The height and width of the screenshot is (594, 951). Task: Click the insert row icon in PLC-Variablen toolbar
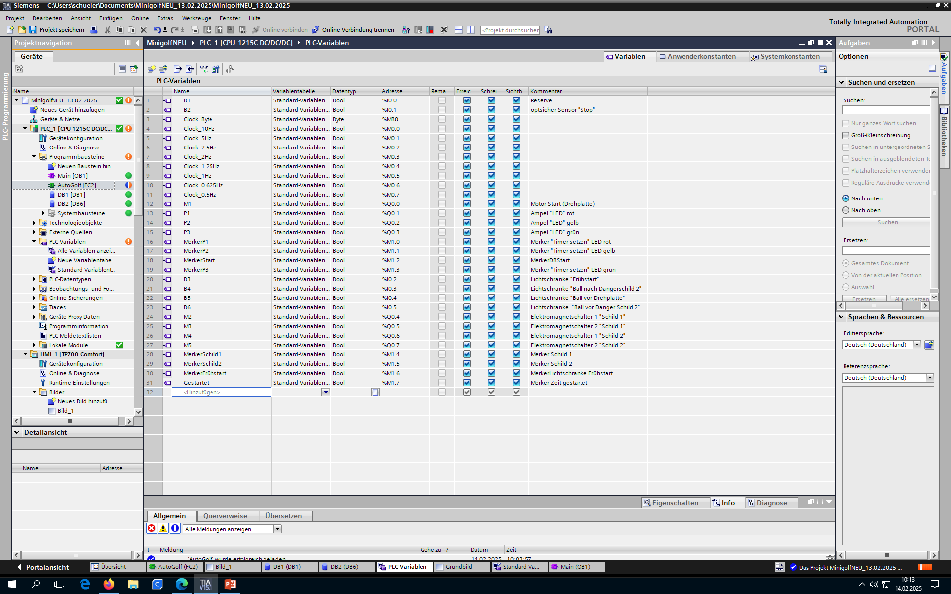pos(152,69)
